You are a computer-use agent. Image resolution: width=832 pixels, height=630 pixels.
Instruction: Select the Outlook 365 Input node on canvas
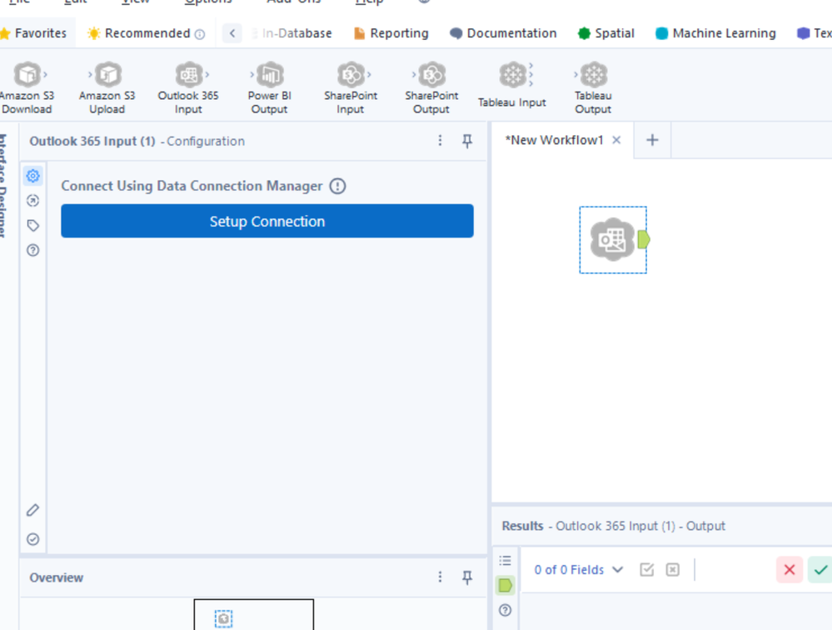point(612,240)
